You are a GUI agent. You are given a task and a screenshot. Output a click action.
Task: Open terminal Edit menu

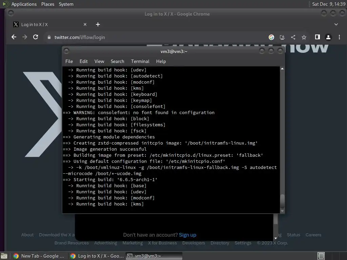[x=84, y=61]
